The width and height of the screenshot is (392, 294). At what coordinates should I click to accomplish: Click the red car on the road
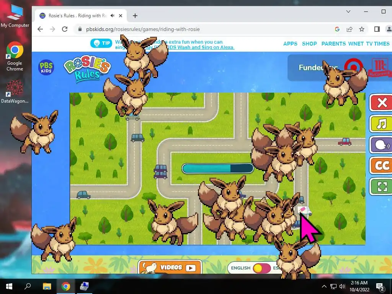(x=345, y=142)
